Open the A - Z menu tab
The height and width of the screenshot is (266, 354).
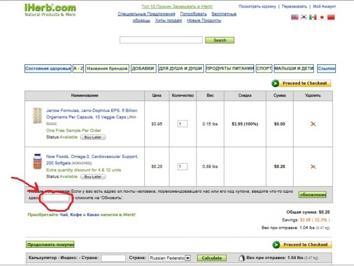pyautogui.click(x=78, y=69)
